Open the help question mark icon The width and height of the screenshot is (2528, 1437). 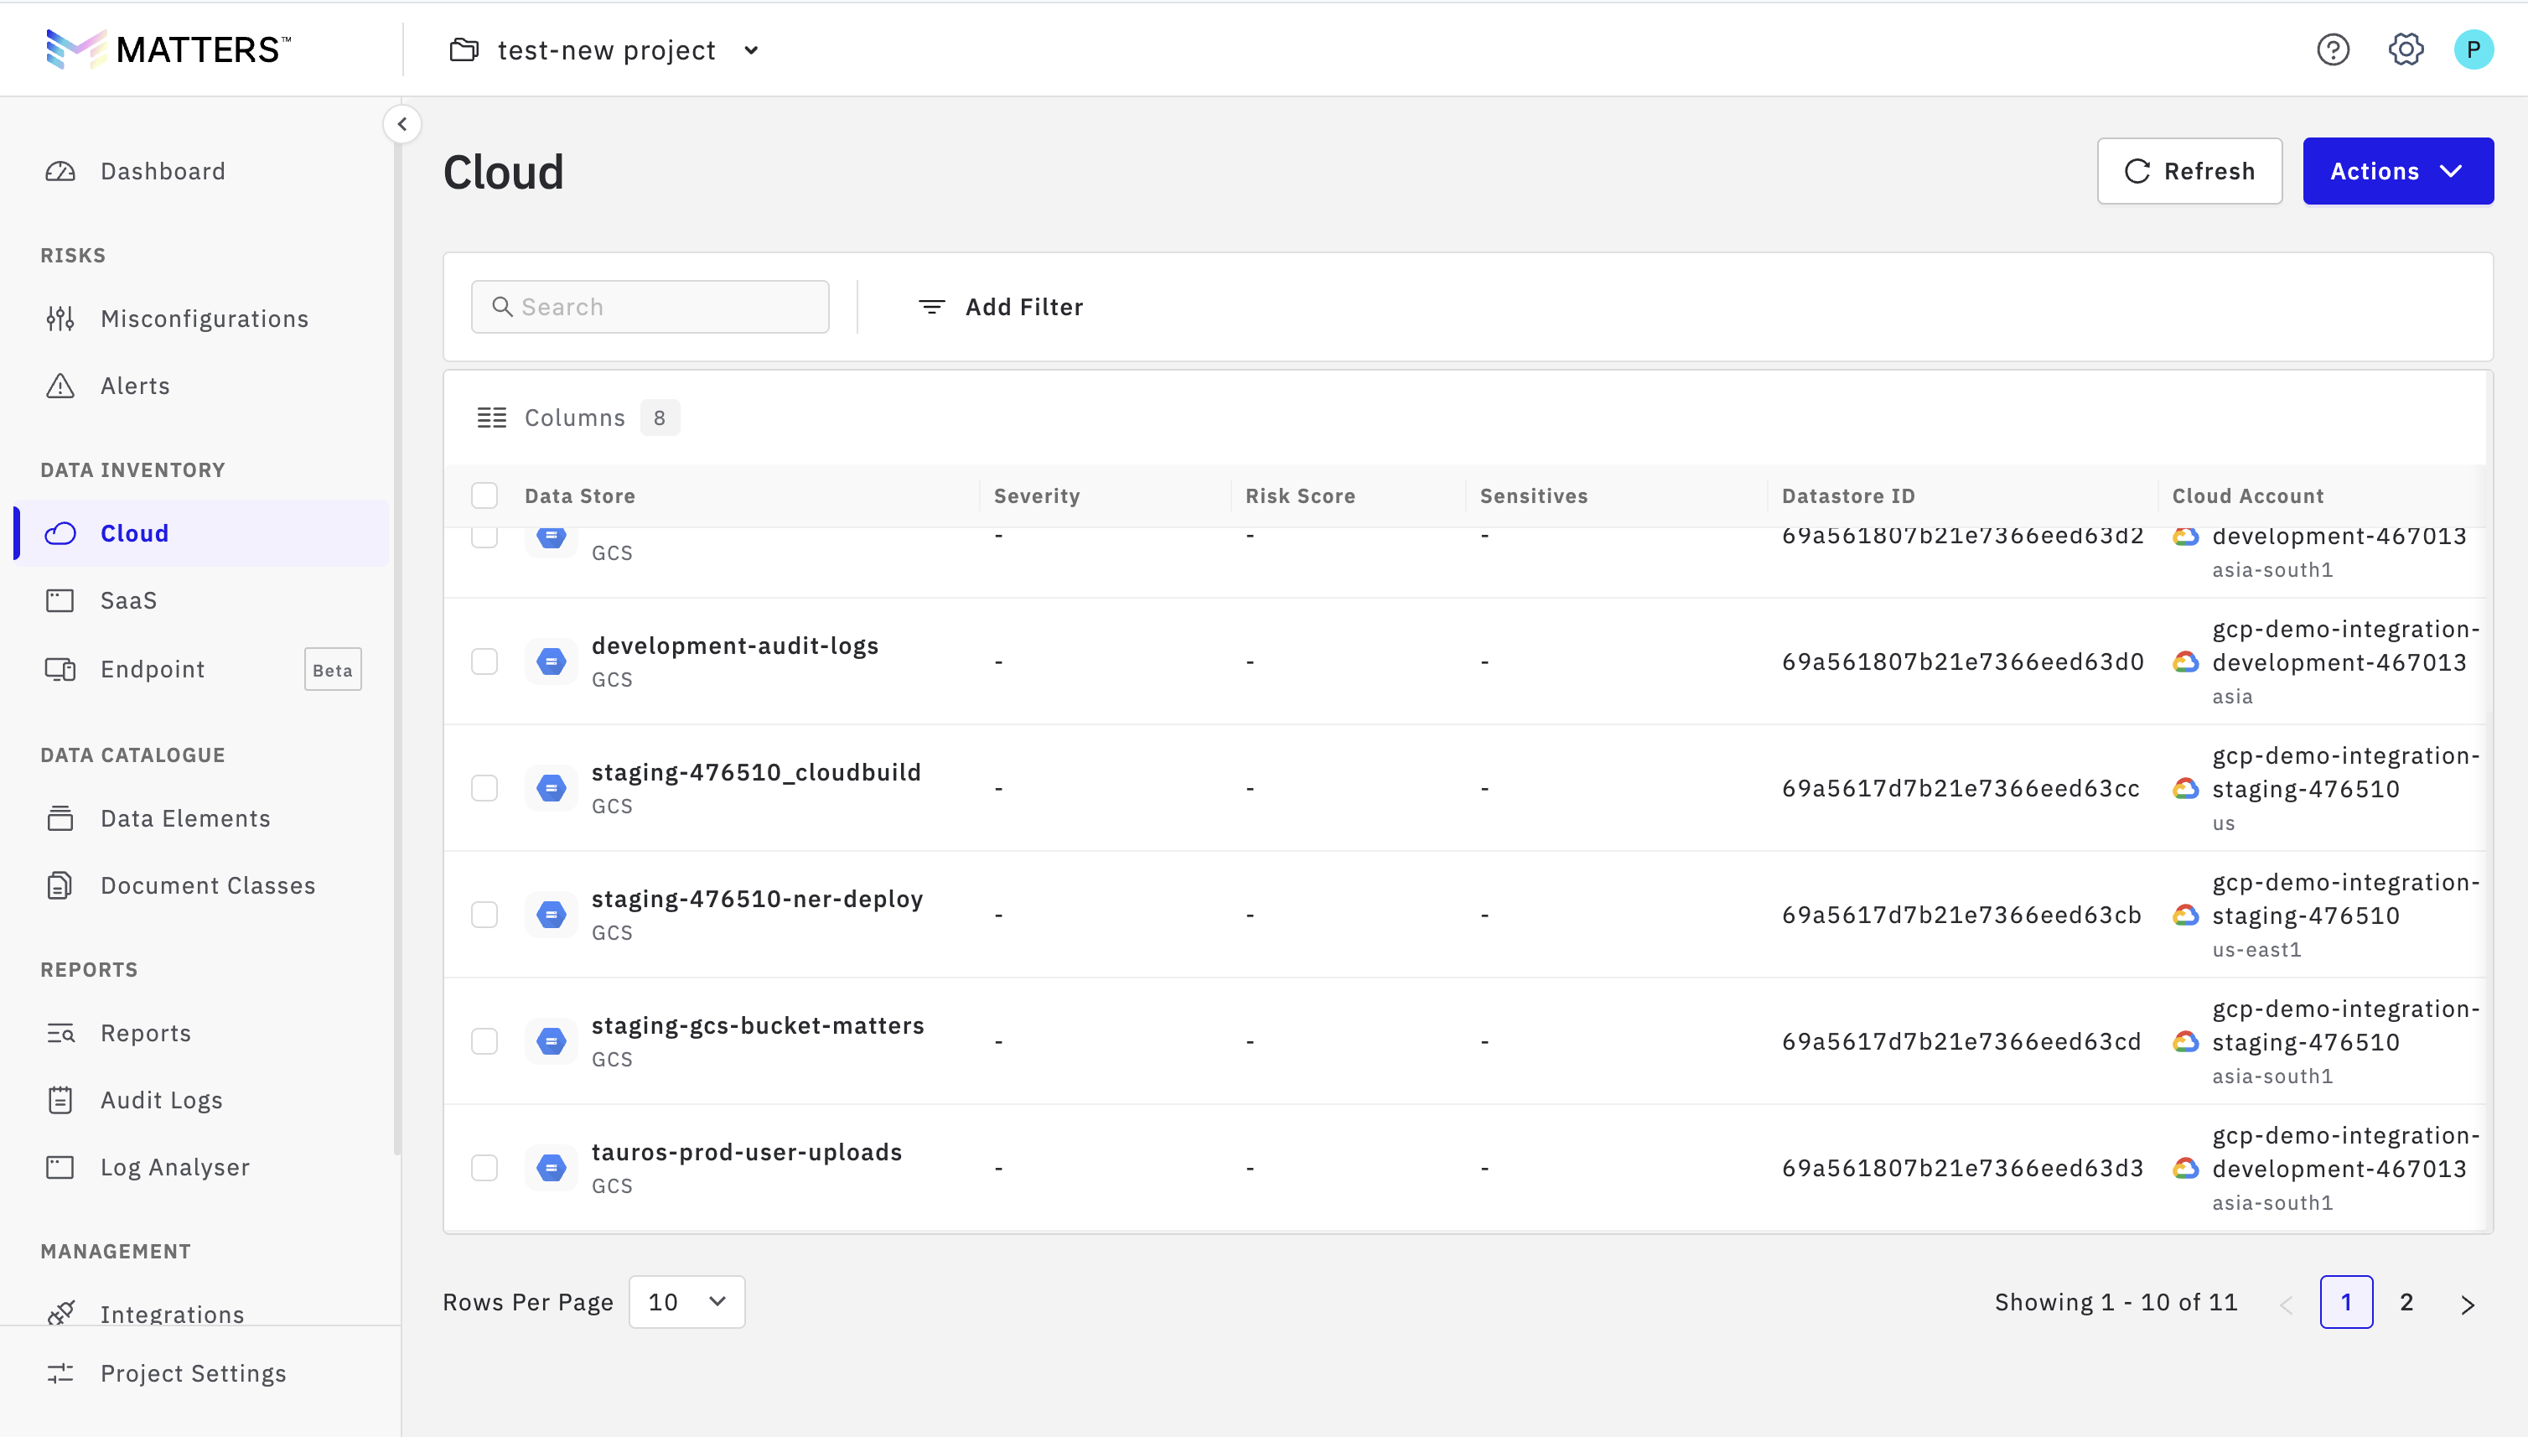(x=2333, y=49)
